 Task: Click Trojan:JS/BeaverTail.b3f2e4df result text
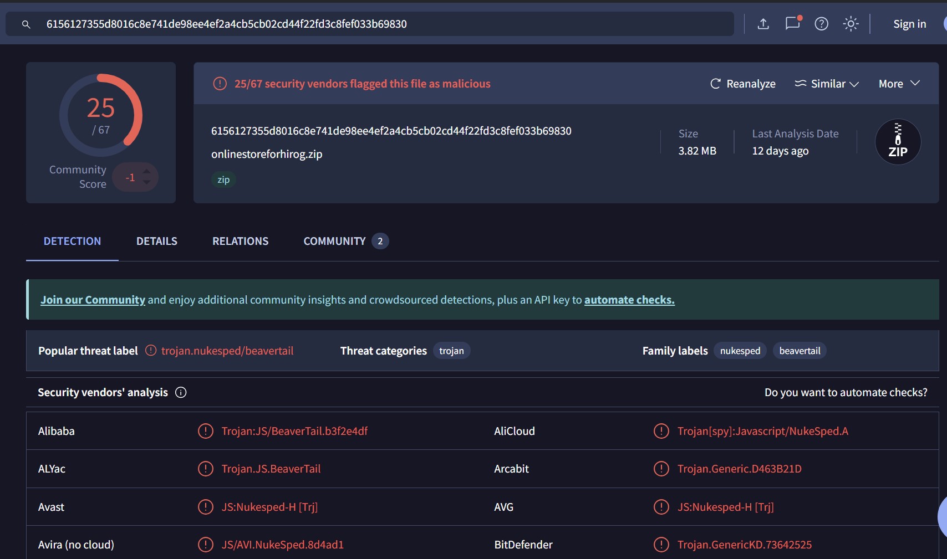294,431
